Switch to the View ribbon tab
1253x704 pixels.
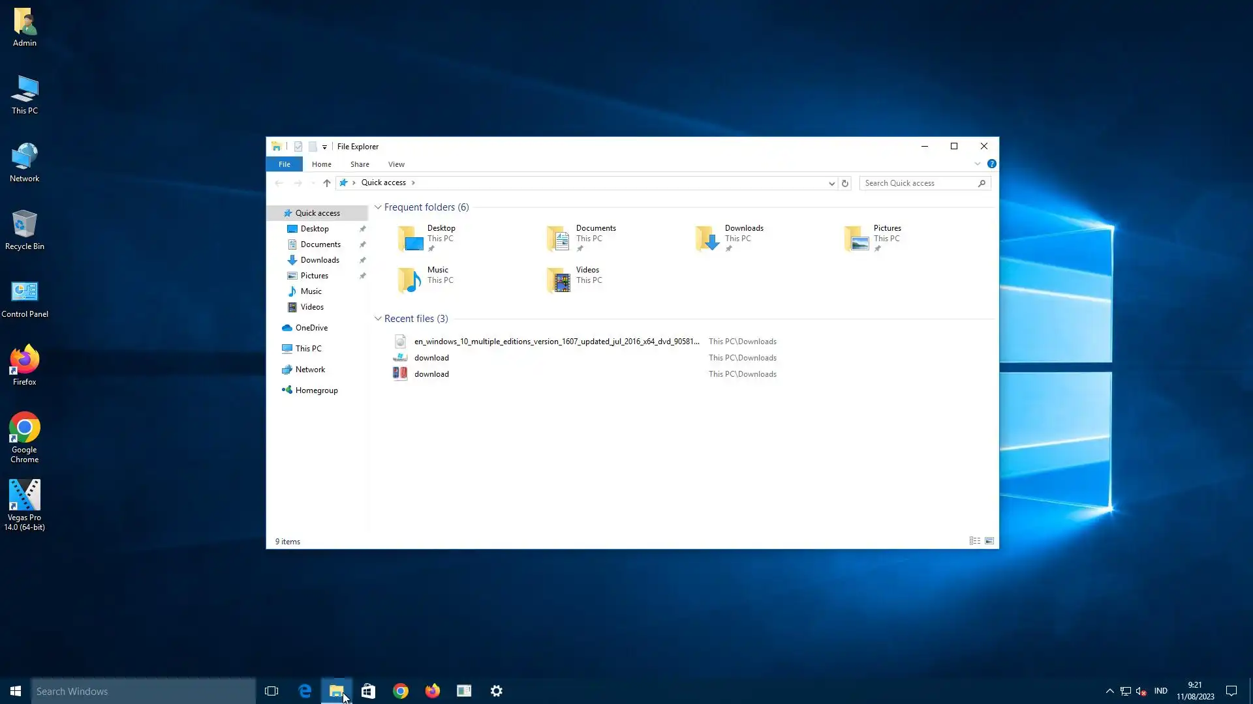pyautogui.click(x=396, y=164)
